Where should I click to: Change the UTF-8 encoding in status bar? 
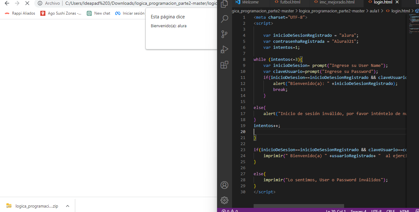[x=376, y=211]
